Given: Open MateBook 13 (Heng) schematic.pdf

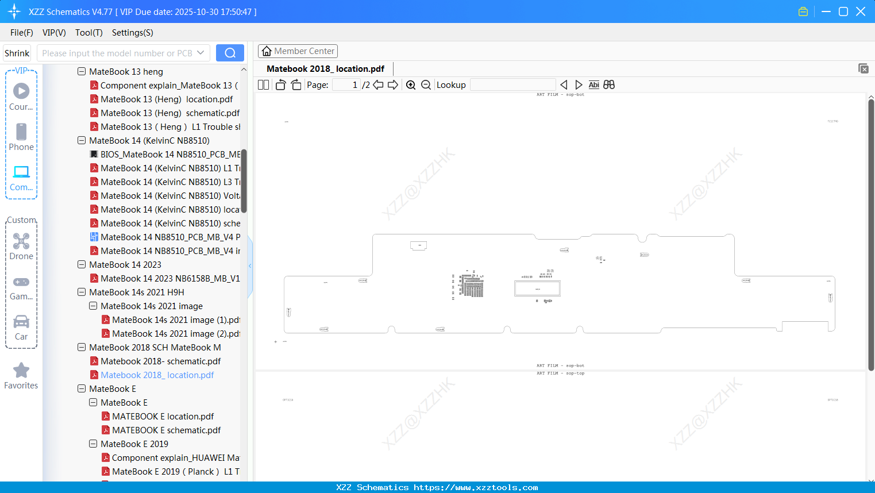Looking at the screenshot, I should pos(170,113).
